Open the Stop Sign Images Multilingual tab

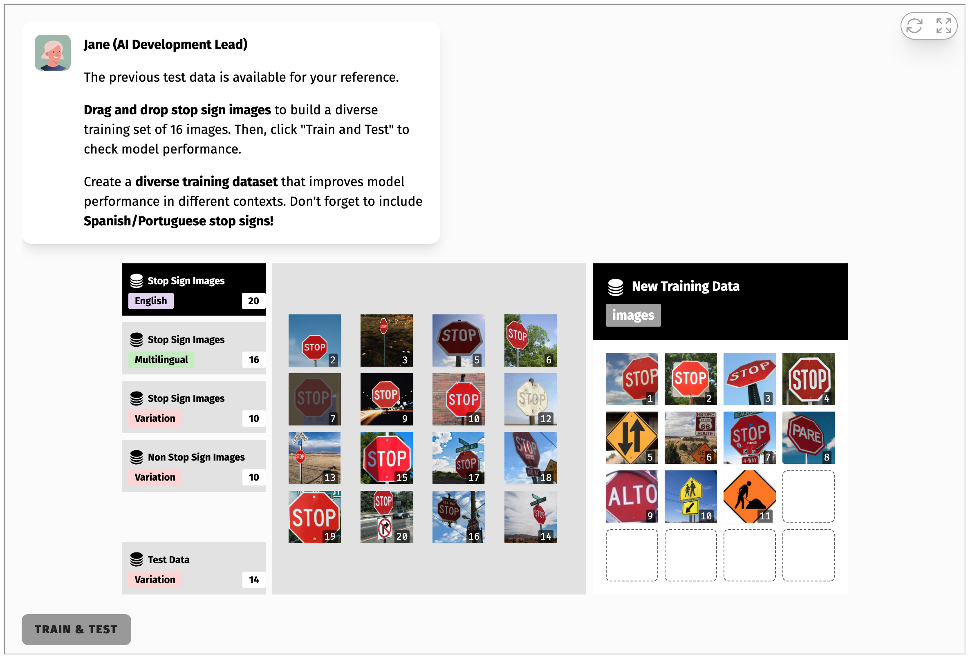(194, 349)
